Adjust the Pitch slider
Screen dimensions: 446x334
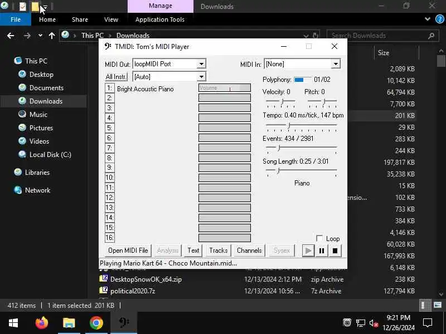coord(323,102)
